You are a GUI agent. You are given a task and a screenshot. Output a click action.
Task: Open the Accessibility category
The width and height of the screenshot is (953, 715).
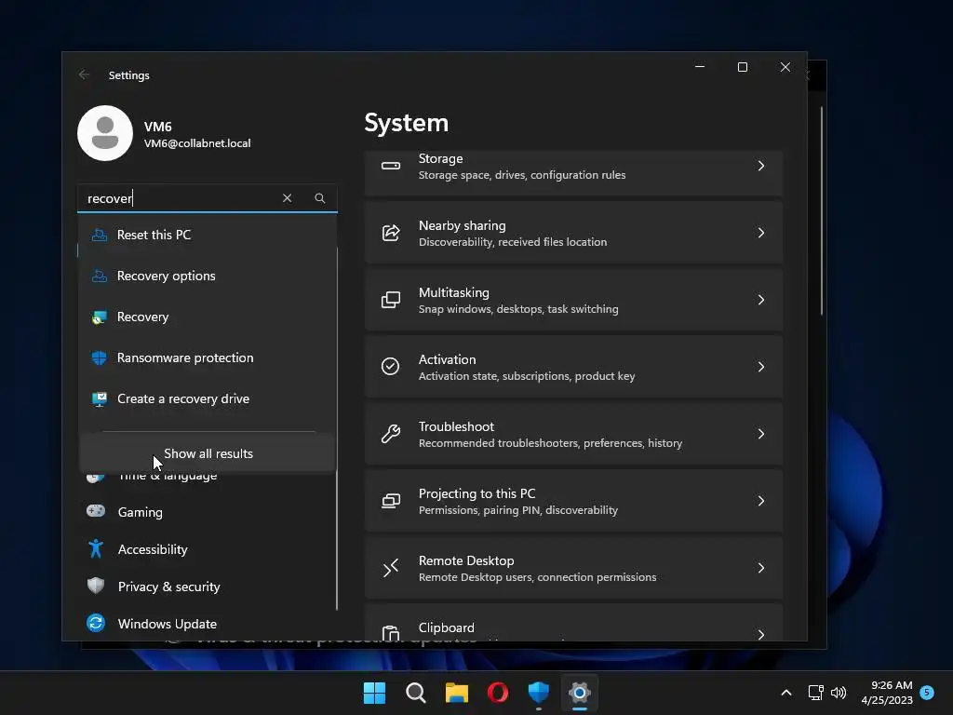click(x=208, y=549)
